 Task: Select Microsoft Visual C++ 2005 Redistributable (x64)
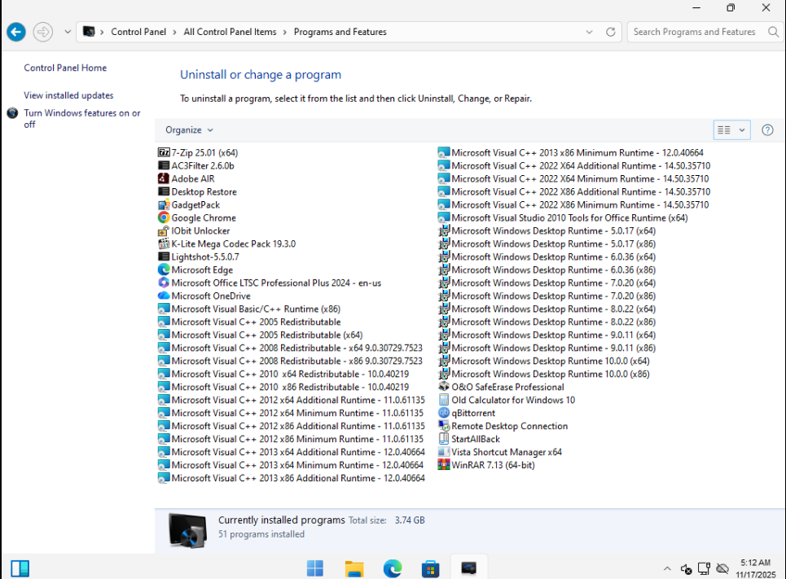(261, 335)
